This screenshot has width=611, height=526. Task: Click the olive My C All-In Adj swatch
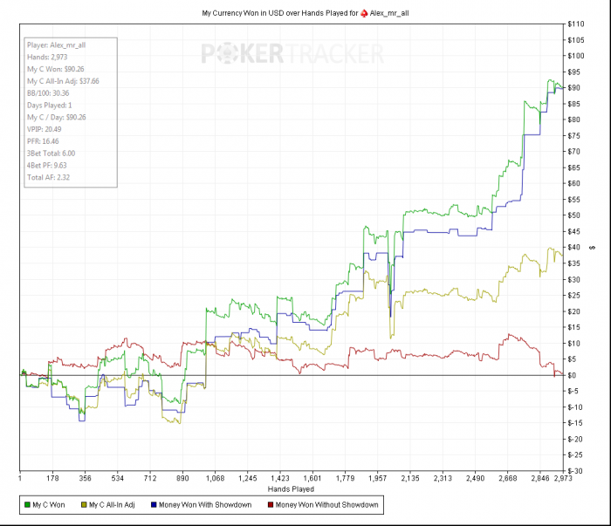click(84, 504)
